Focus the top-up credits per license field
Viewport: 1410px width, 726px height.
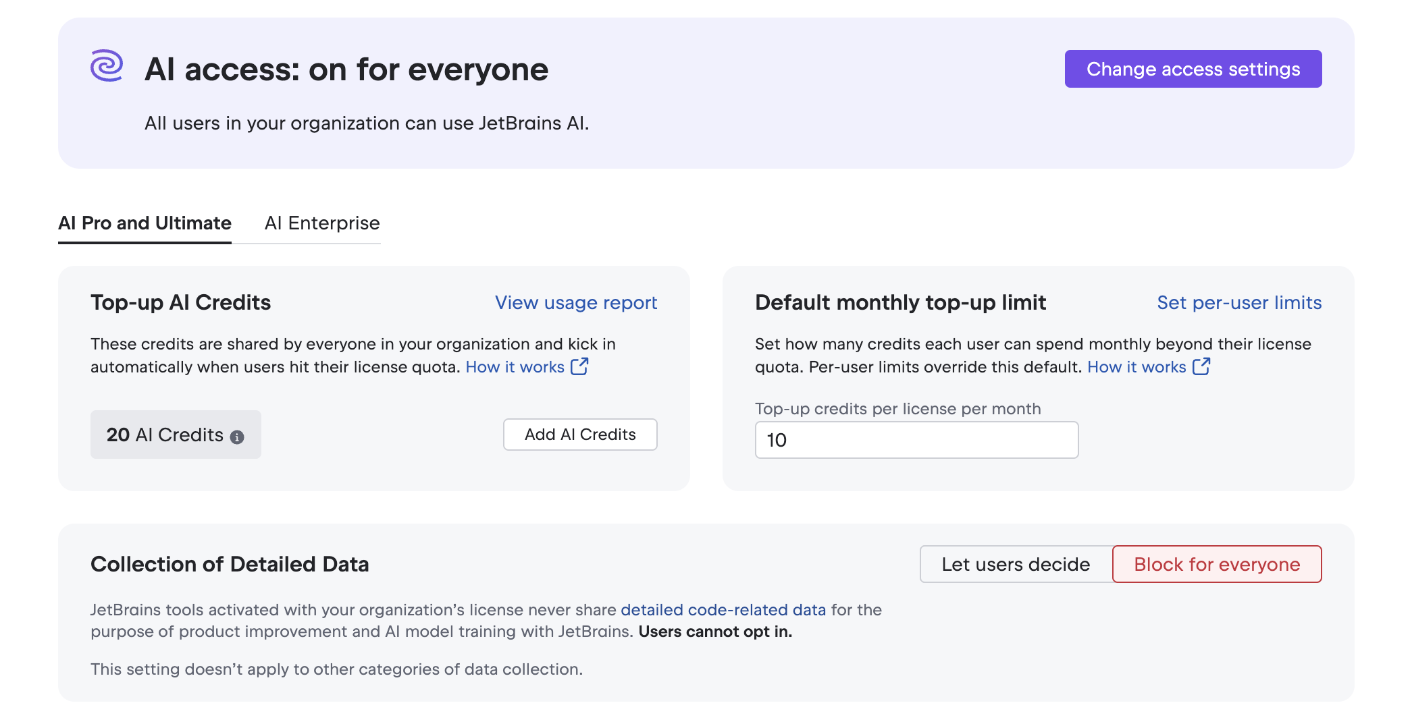(x=916, y=440)
